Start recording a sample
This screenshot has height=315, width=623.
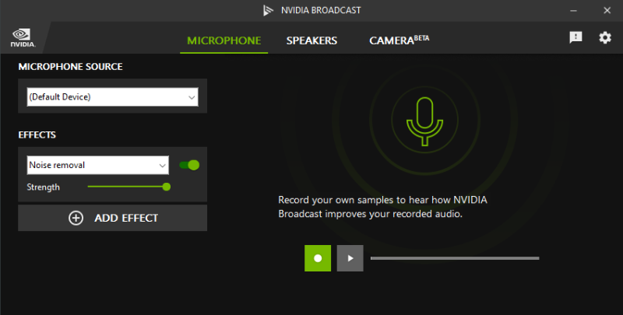click(x=318, y=258)
